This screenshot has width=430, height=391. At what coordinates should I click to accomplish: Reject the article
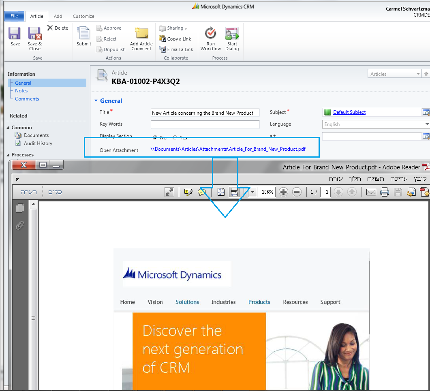click(x=107, y=39)
